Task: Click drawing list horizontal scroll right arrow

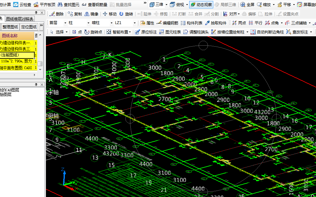Action: (x=34, y=75)
